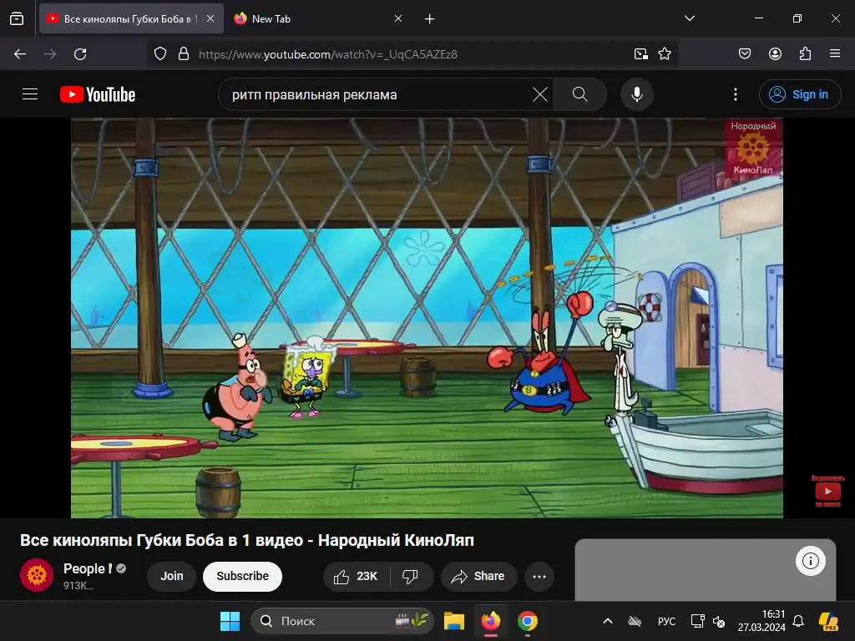Screen dimensions: 855x641
Task: Go back to previous page
Action: [20, 54]
